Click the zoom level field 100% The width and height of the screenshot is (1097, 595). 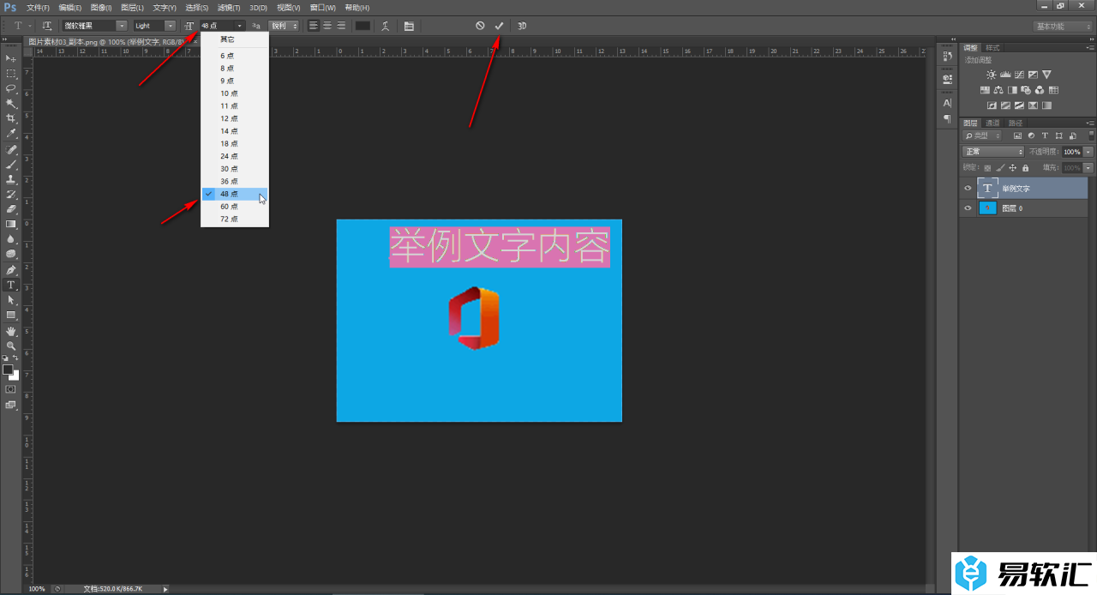click(37, 589)
